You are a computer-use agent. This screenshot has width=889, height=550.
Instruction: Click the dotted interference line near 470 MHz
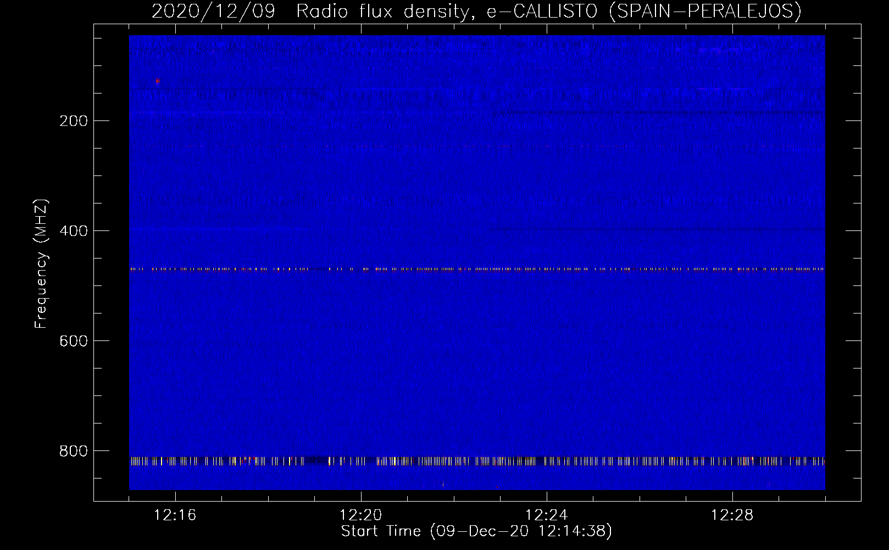tap(477, 269)
